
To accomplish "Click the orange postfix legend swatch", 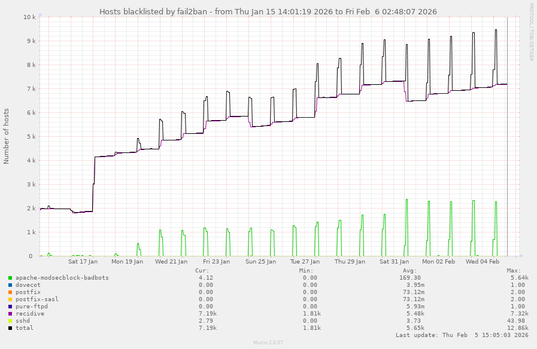I will coord(10,292).
